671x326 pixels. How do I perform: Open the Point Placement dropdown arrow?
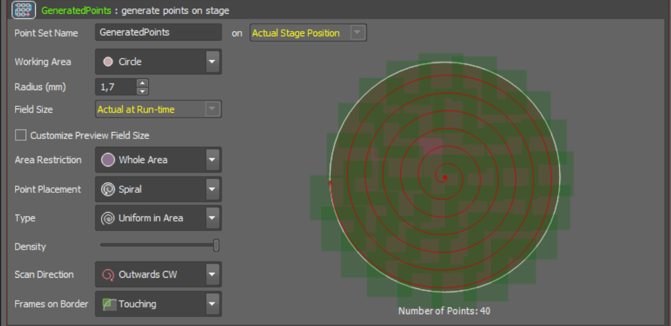click(212, 189)
